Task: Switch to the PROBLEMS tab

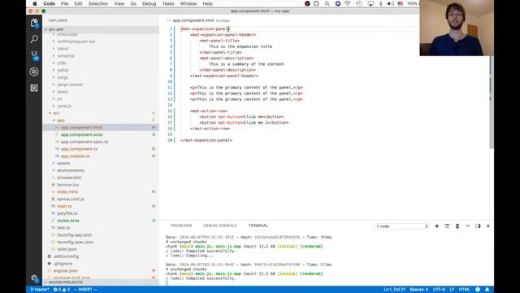Action: tap(181, 225)
